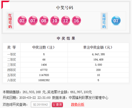Viewport: 132px width, 108px height.
Task: Click the 中奖注数 column header
Action: click(44, 47)
